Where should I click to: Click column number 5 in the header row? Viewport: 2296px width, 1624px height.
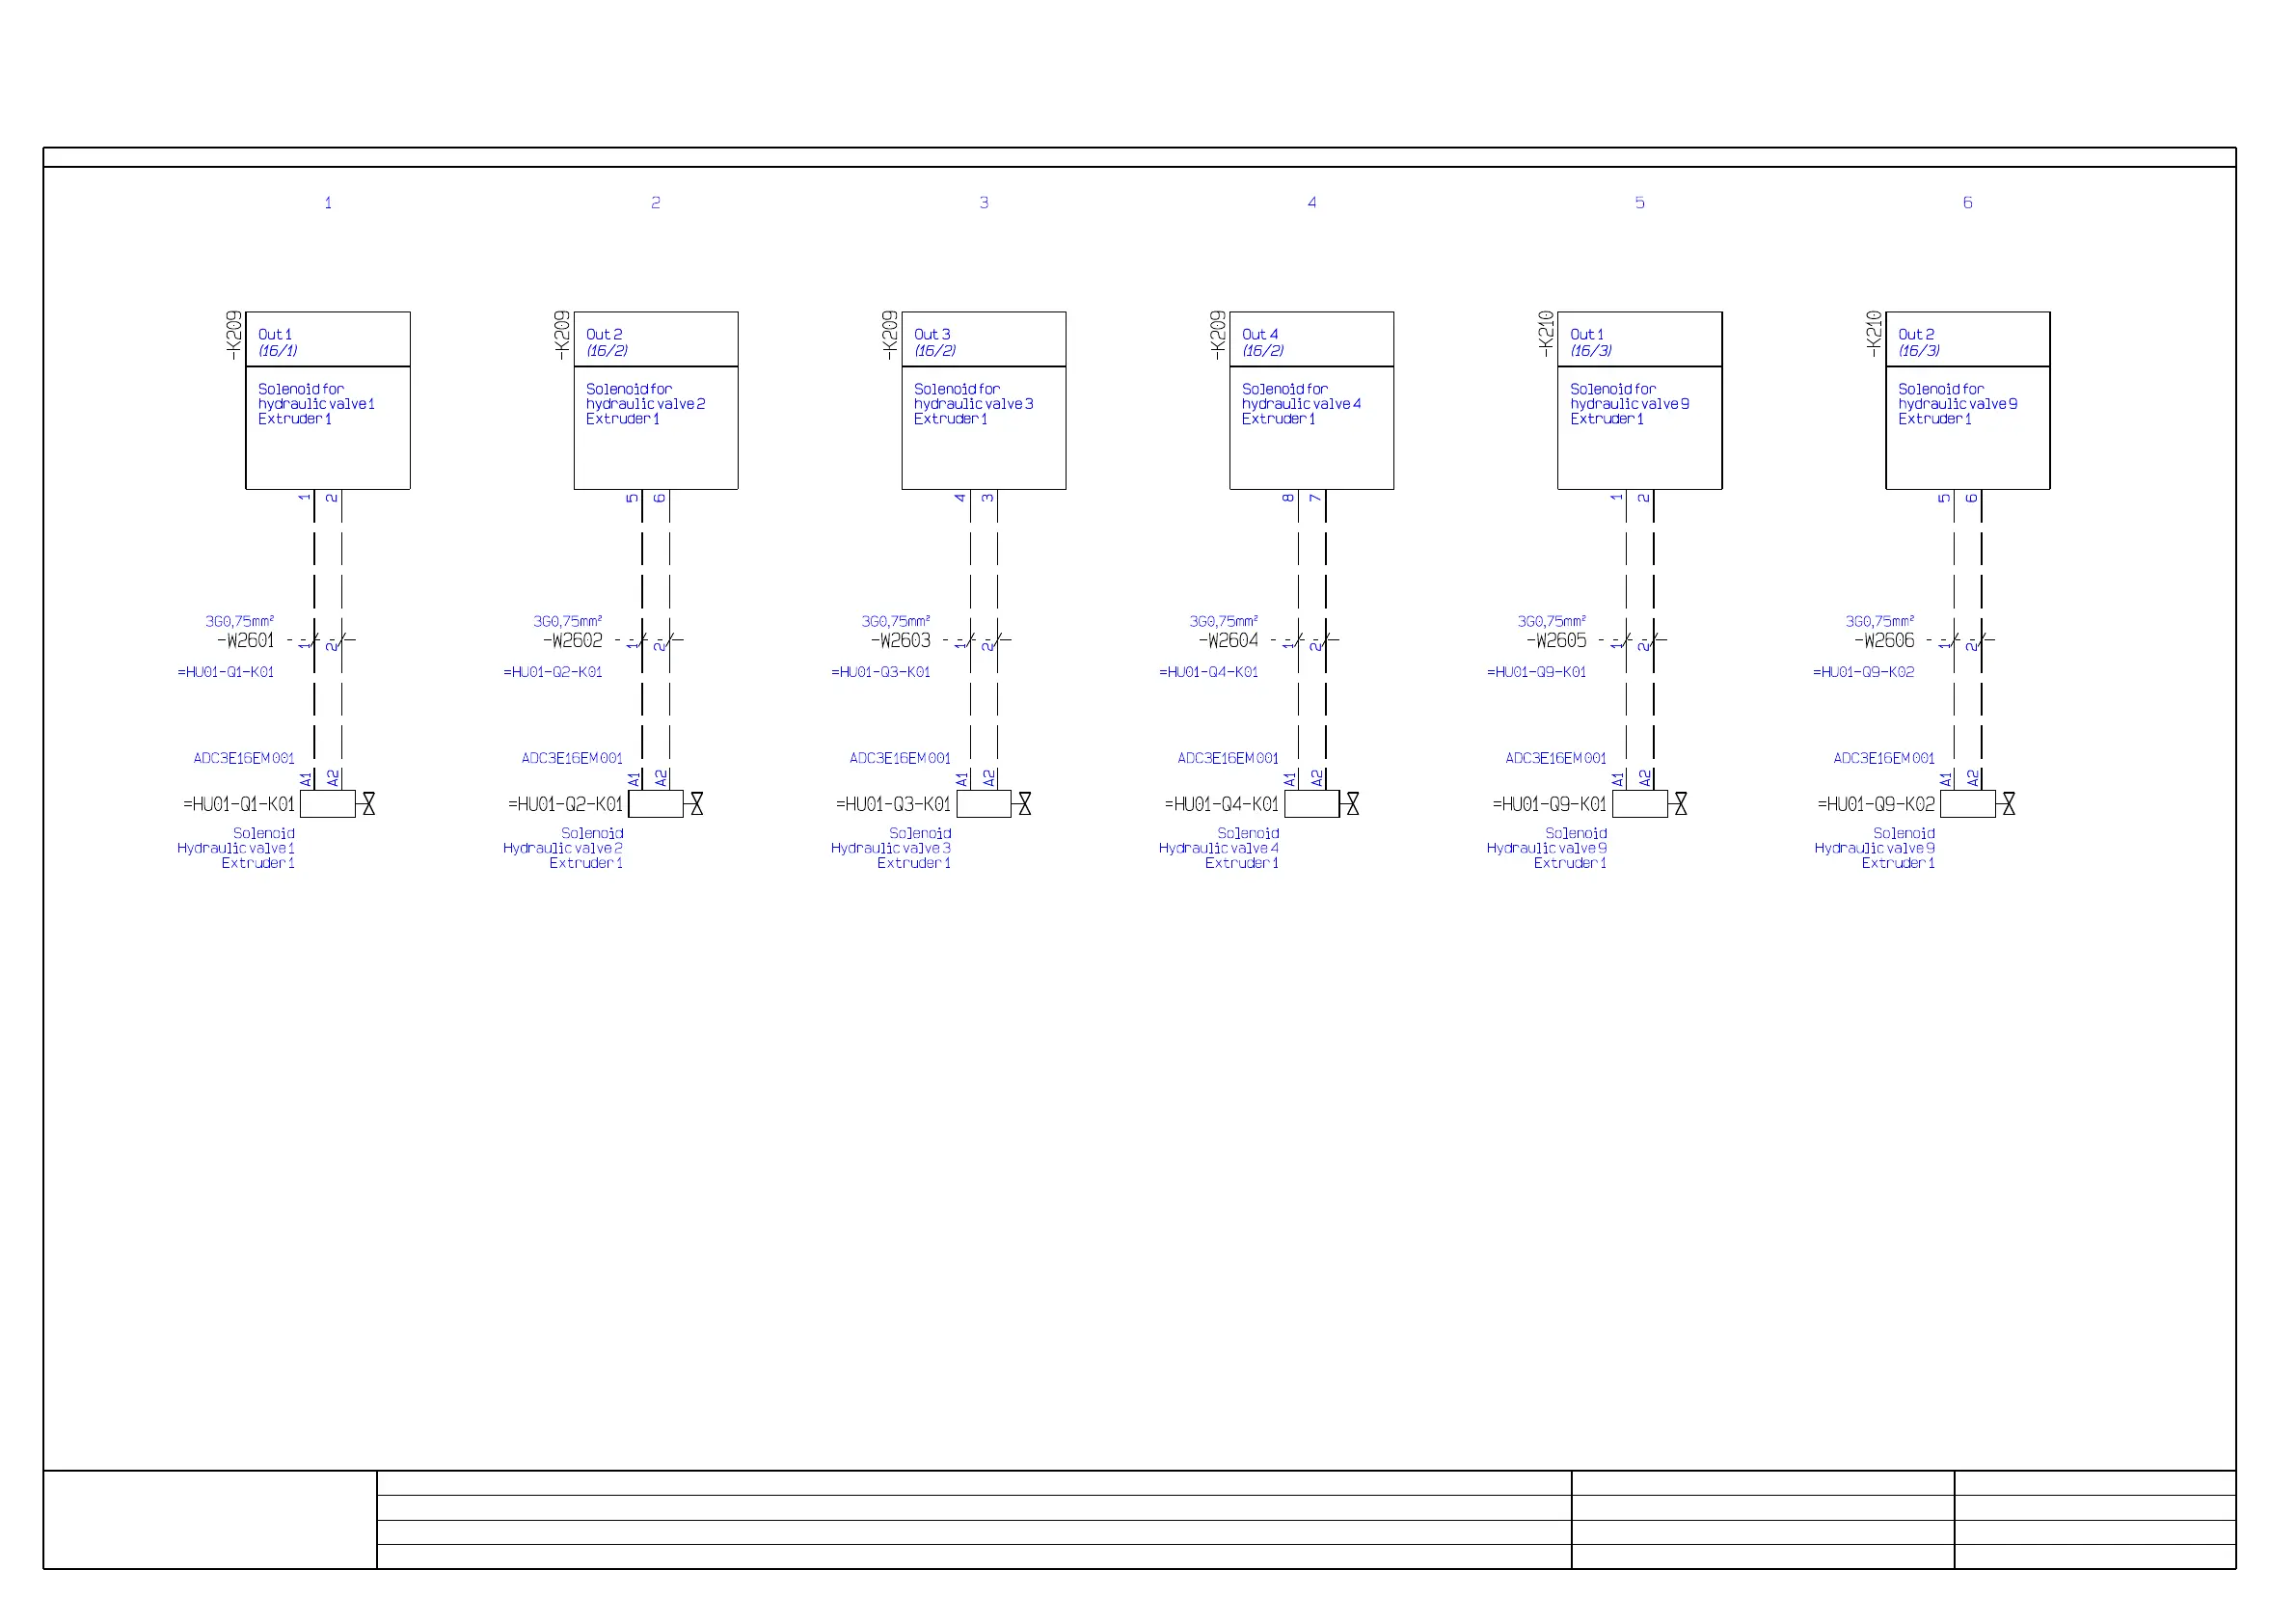point(1639,203)
